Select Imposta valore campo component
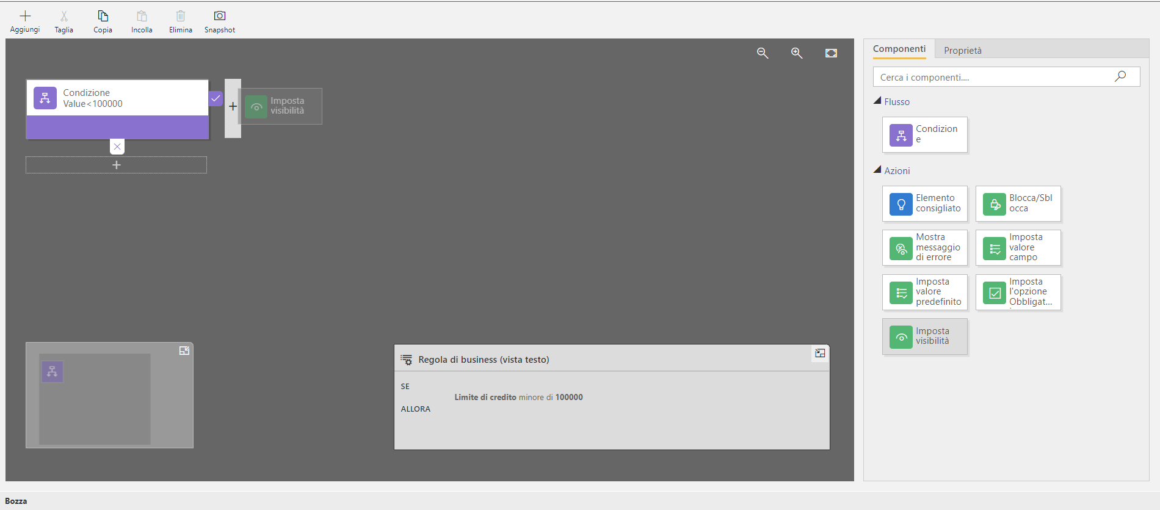 point(1018,247)
